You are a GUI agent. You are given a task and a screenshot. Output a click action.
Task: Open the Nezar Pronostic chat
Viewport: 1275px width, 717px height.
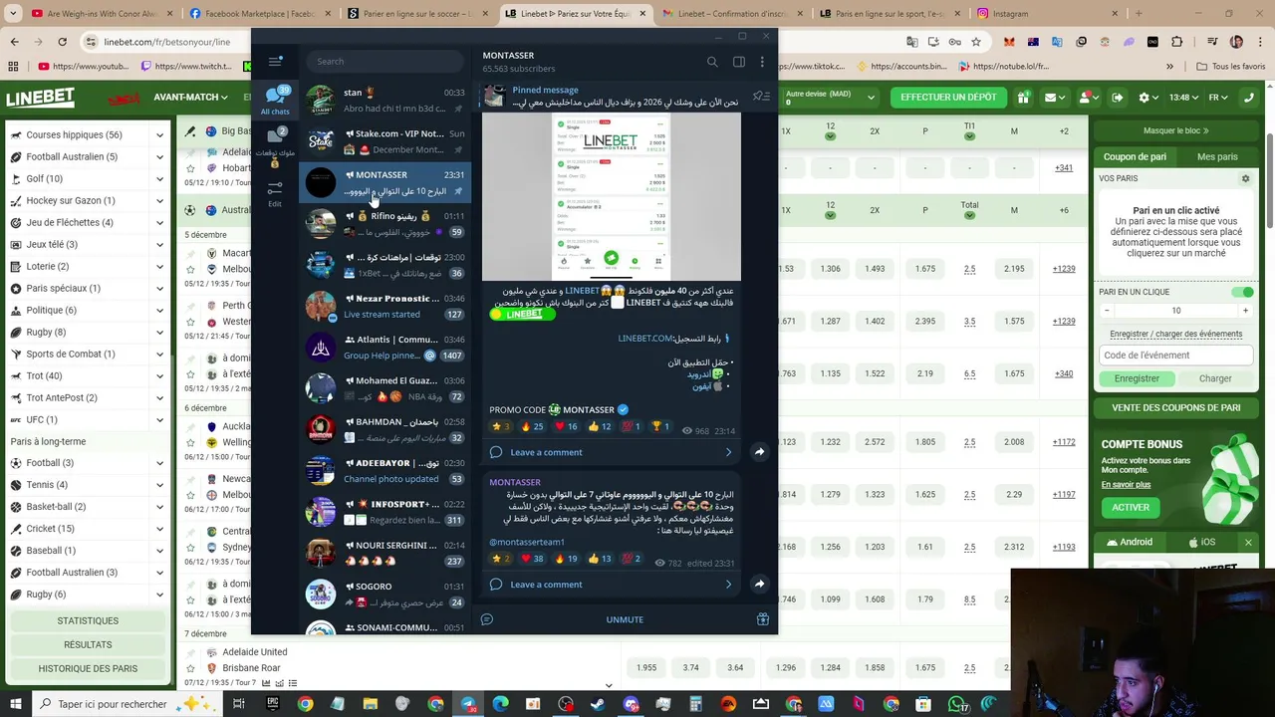(x=385, y=306)
